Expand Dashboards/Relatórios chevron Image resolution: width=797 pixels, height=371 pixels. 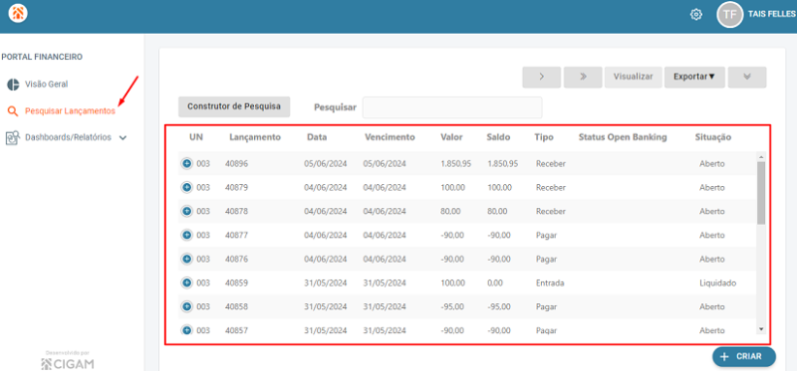[x=123, y=138]
